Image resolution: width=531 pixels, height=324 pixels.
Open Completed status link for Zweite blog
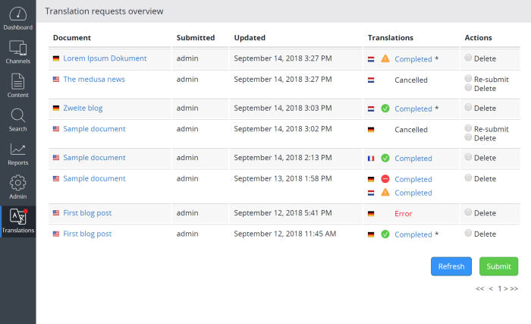[x=413, y=109]
